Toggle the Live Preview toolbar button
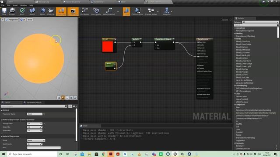The width and height of the screenshot is (280, 157). [73, 12]
